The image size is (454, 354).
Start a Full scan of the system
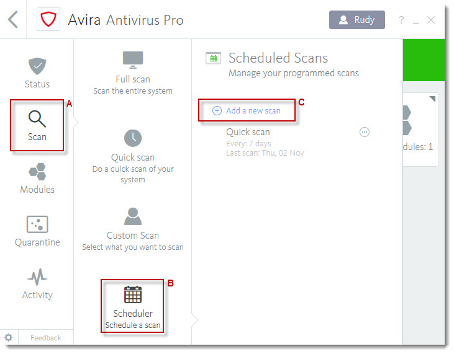(x=133, y=73)
